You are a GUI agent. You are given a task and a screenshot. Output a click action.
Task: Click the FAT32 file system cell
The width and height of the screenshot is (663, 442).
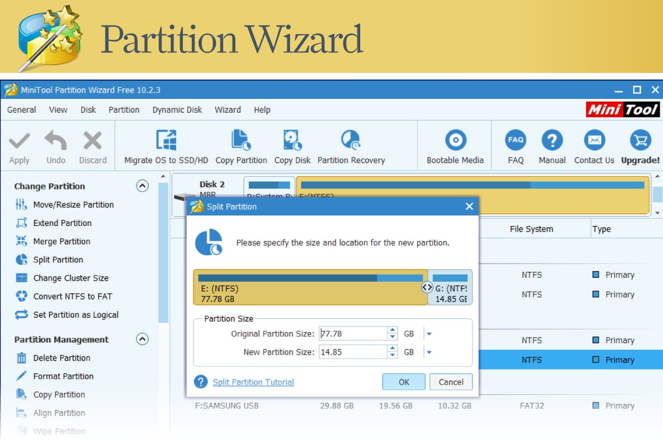pyautogui.click(x=532, y=406)
